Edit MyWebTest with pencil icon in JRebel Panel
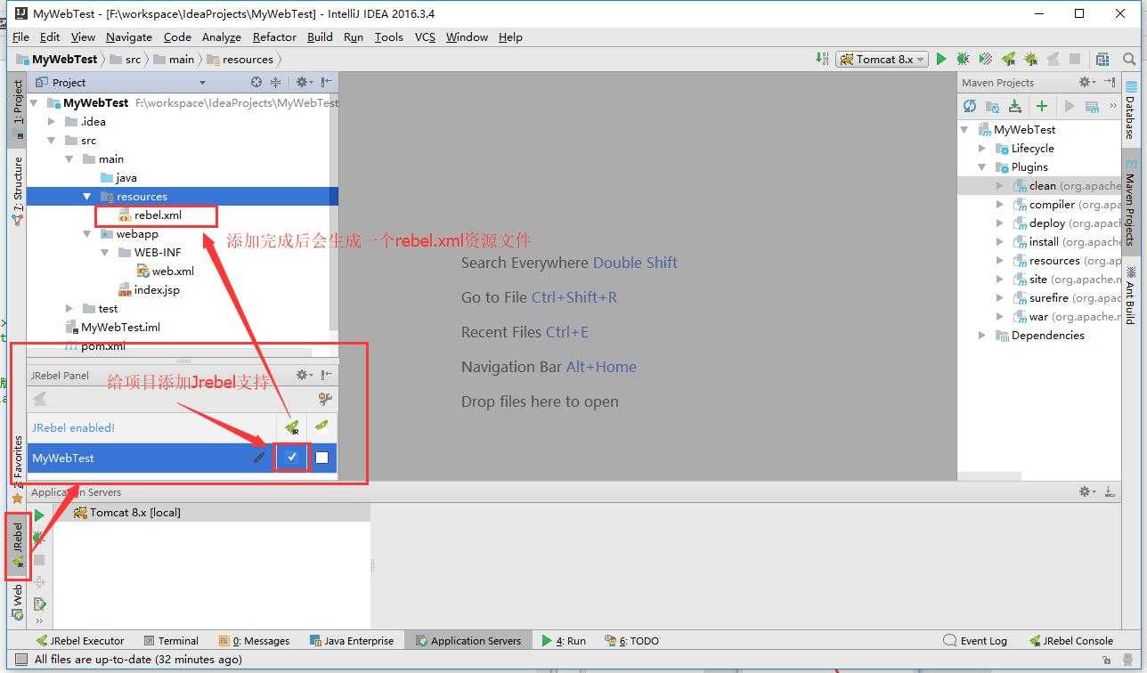Viewport: 1147px width, 673px height. pyautogui.click(x=259, y=458)
